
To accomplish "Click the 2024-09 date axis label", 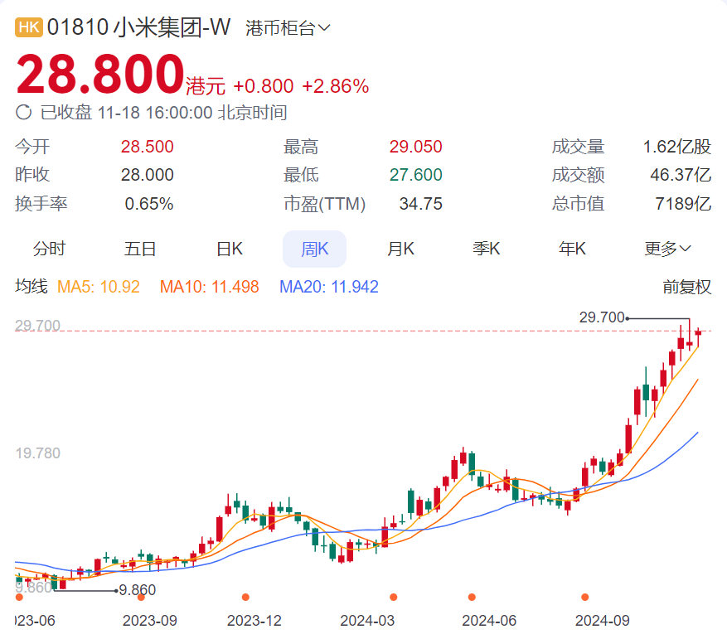I will click(603, 621).
